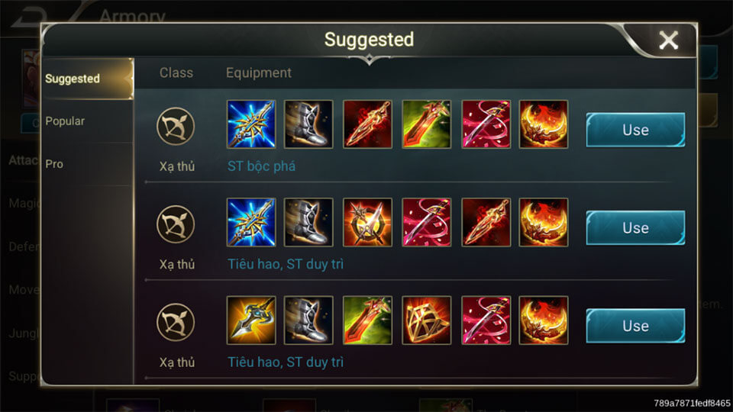The width and height of the screenshot is (733, 412).
Task: Click pink ribbon blade item in second build
Action: 426,222
